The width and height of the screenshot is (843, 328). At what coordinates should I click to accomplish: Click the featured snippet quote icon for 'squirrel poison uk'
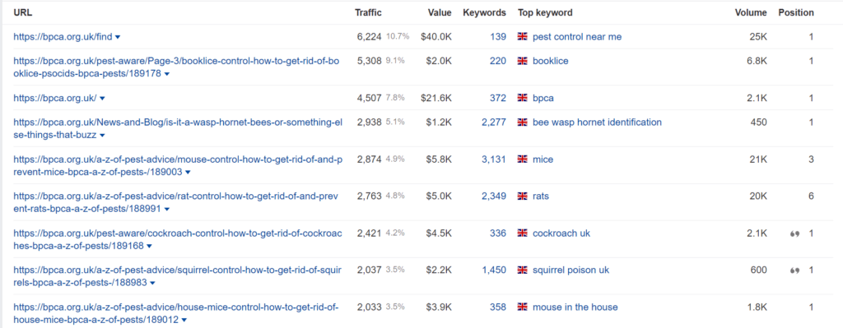(794, 270)
